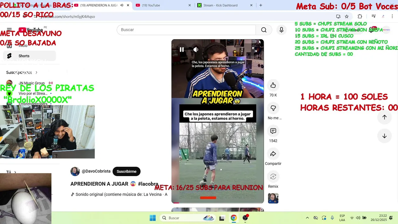398x224 pixels.
Task: Expand the Suscripciones section
Action: pyautogui.click(x=22, y=72)
